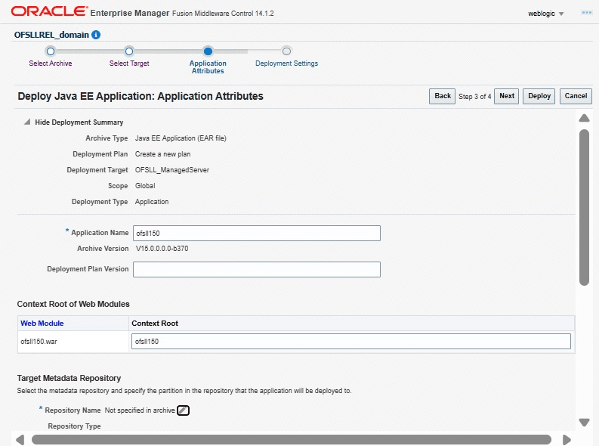Click the edit pencil for Repository Name

click(x=183, y=410)
